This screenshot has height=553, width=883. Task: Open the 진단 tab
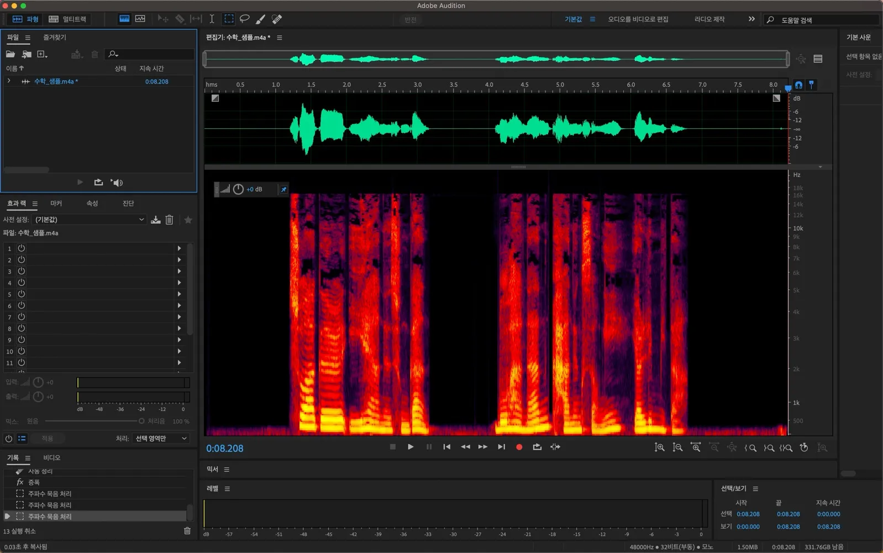pyautogui.click(x=128, y=204)
